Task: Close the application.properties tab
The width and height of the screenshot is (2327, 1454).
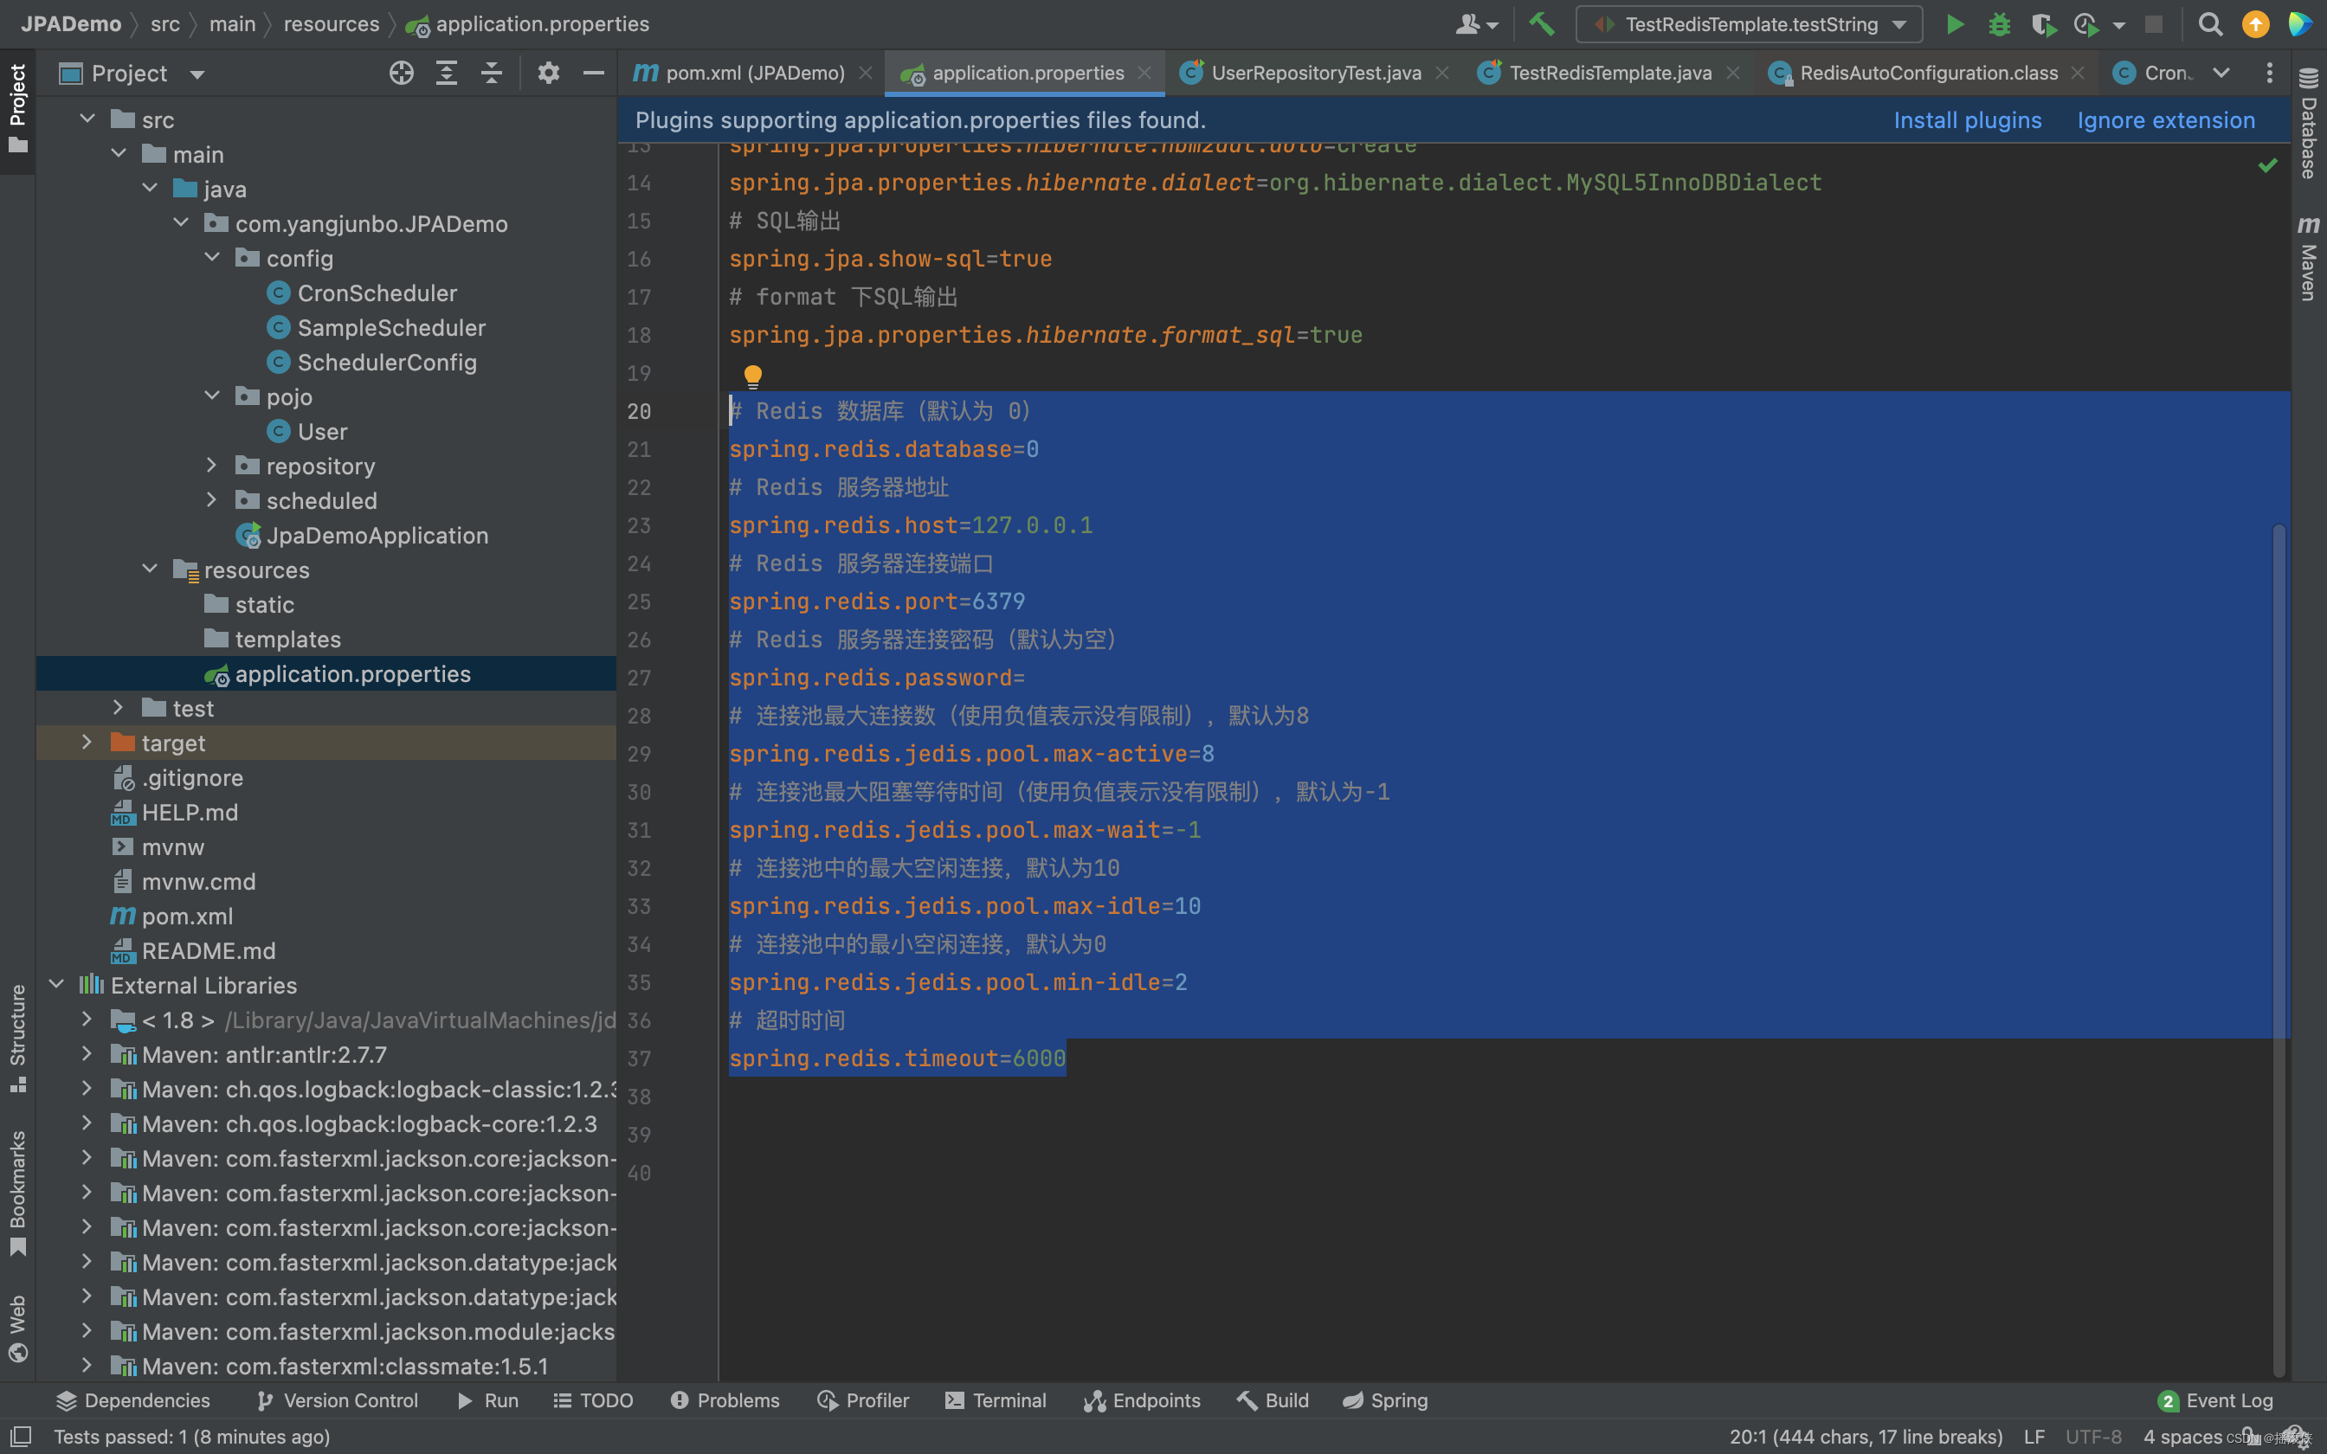Action: [x=1144, y=73]
